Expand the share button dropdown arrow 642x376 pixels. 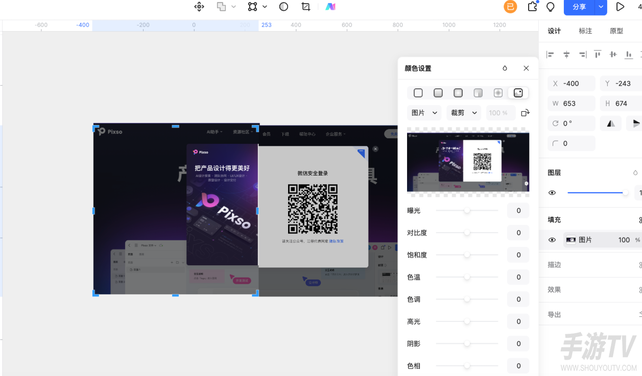point(601,7)
